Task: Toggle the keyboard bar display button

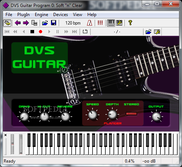Action: tap(111, 23)
